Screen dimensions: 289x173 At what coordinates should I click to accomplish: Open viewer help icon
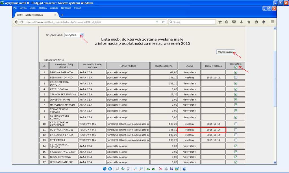click(x=184, y=168)
